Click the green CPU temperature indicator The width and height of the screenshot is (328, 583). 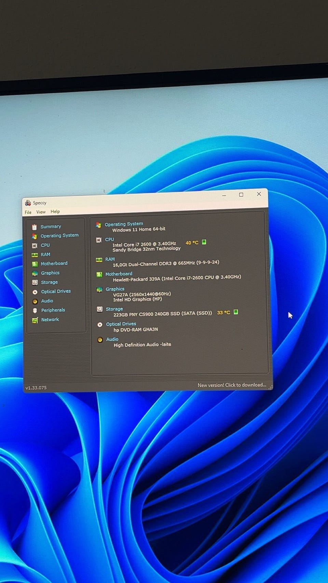pyautogui.click(x=204, y=242)
